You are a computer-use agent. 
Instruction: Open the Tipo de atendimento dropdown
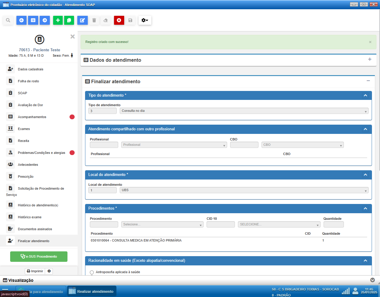tap(244, 111)
